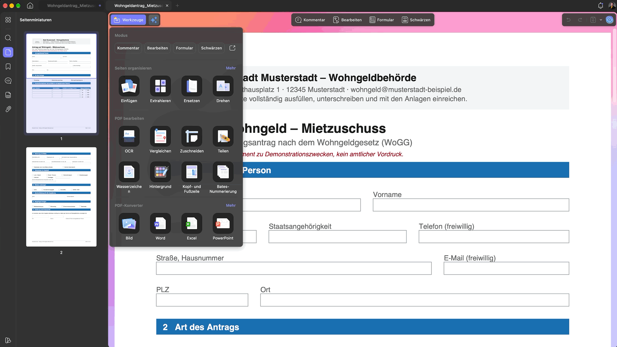Click the Staatsangehörigkeit input field
Image resolution: width=617 pixels, height=347 pixels.
click(337, 237)
